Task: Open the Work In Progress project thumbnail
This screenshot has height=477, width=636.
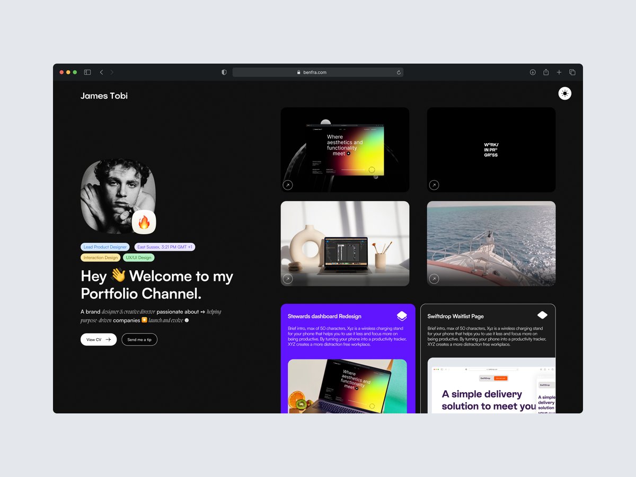Action: click(x=491, y=150)
